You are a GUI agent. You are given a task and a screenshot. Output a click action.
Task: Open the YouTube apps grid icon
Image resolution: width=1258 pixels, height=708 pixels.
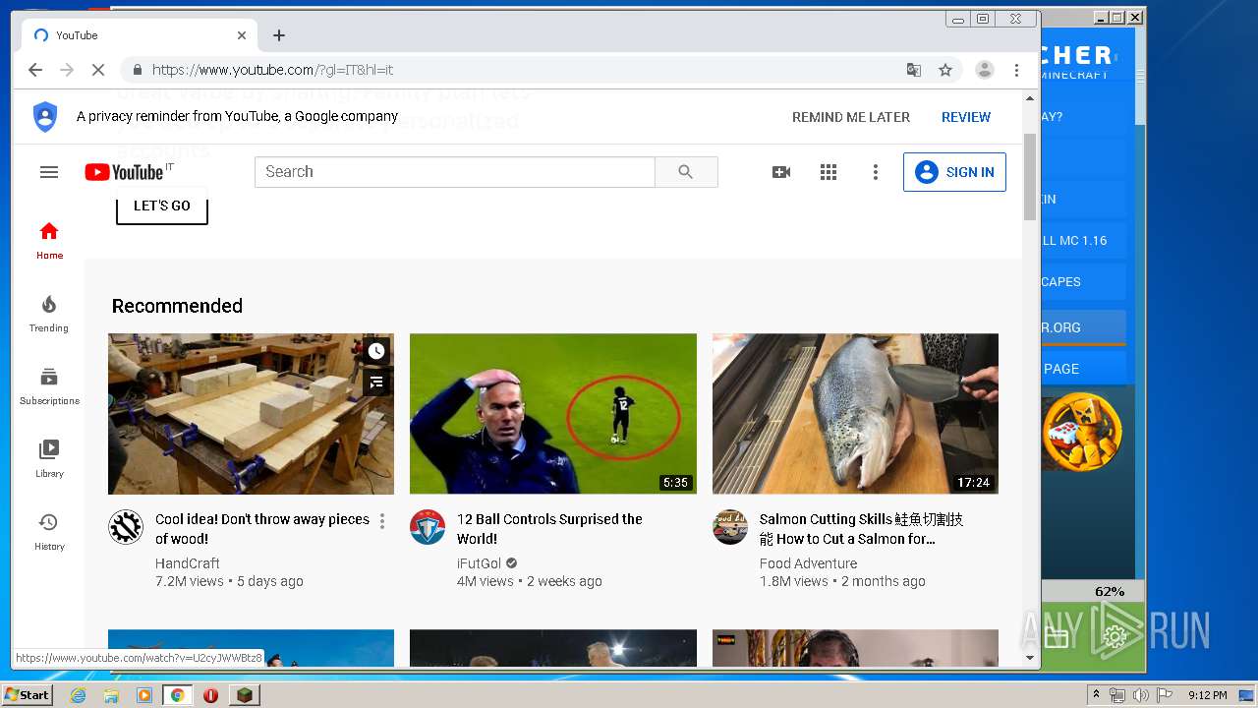click(x=829, y=172)
